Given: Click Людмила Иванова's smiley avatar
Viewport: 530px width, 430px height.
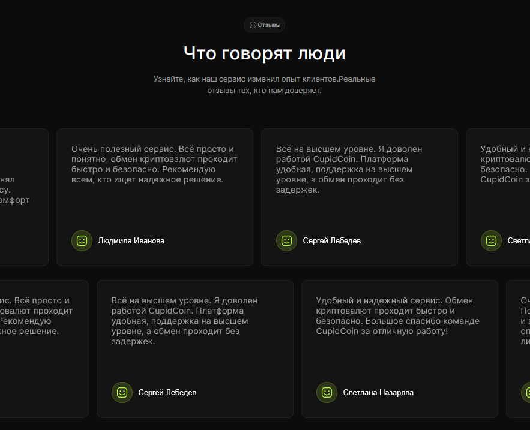Looking at the screenshot, I should click(82, 240).
